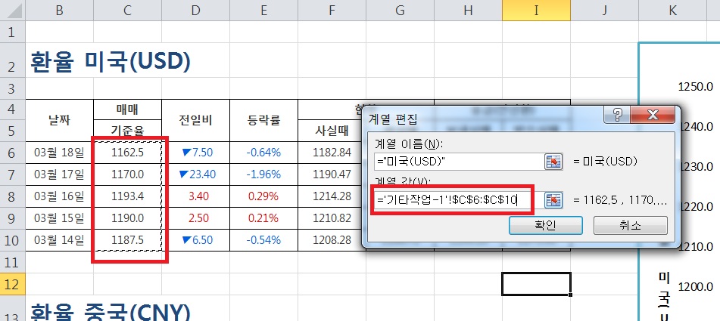720x321 pixels.
Task: Select column C header
Action: 127,11
